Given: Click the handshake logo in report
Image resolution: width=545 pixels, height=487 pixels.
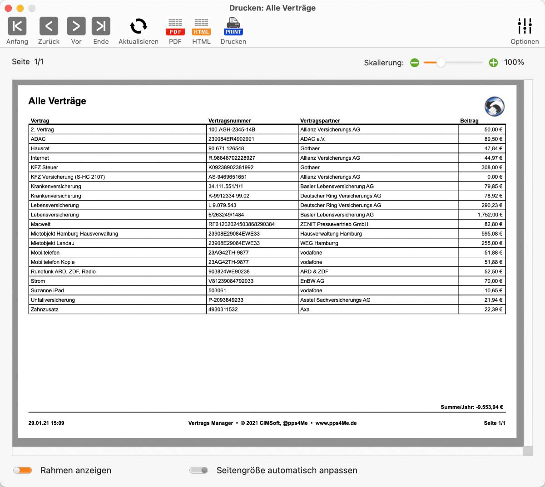Looking at the screenshot, I should coord(495,107).
